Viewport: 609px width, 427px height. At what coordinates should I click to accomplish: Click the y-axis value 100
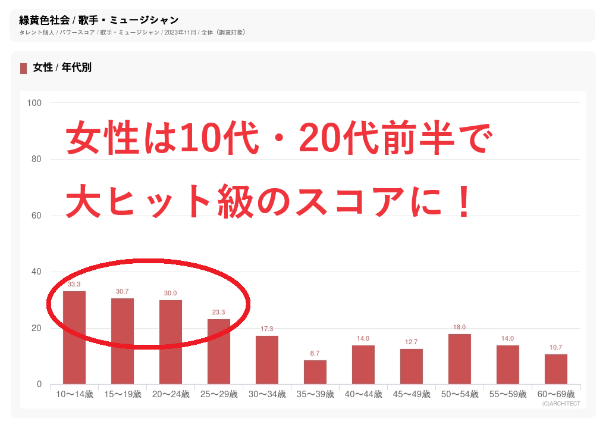[34, 103]
